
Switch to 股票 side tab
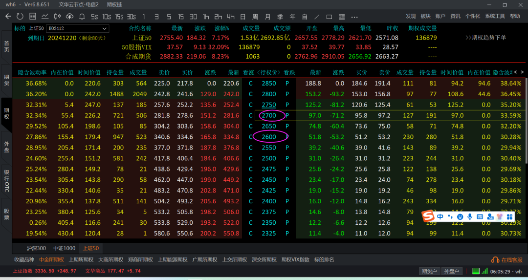(x=6, y=214)
